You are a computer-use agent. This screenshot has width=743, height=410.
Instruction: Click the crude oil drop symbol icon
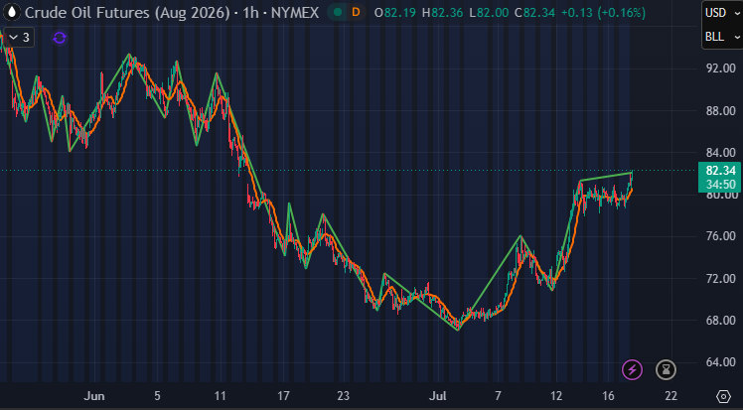pyautogui.click(x=11, y=12)
